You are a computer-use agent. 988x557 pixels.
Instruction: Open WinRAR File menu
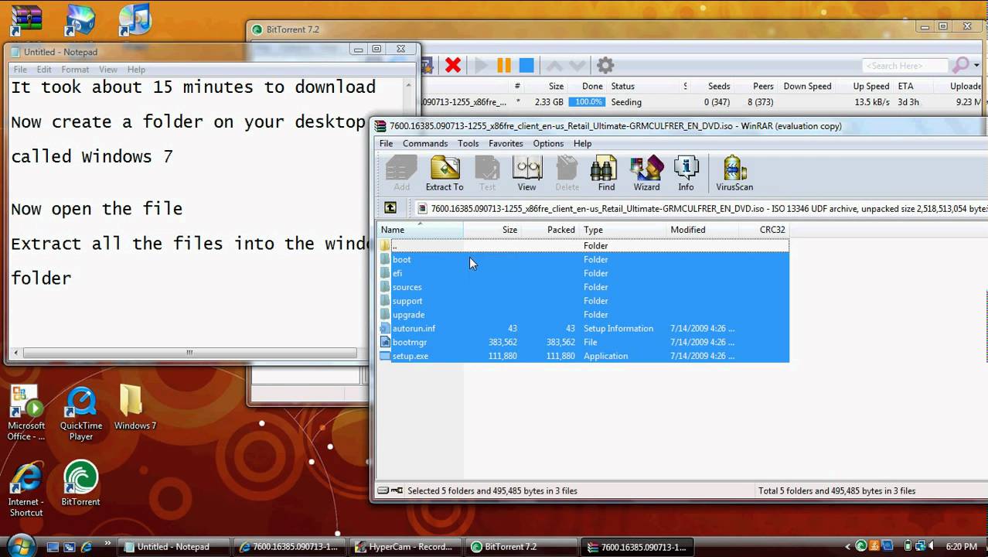(x=386, y=143)
